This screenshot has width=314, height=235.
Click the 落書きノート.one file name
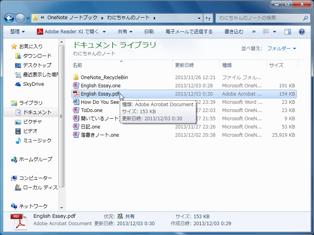click(100, 135)
